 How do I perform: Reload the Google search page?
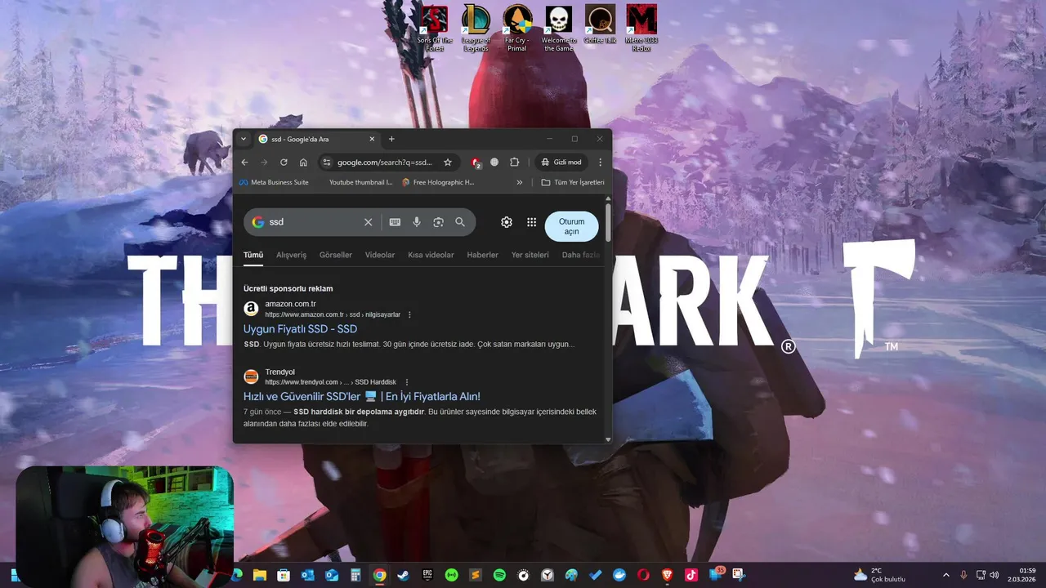click(284, 163)
